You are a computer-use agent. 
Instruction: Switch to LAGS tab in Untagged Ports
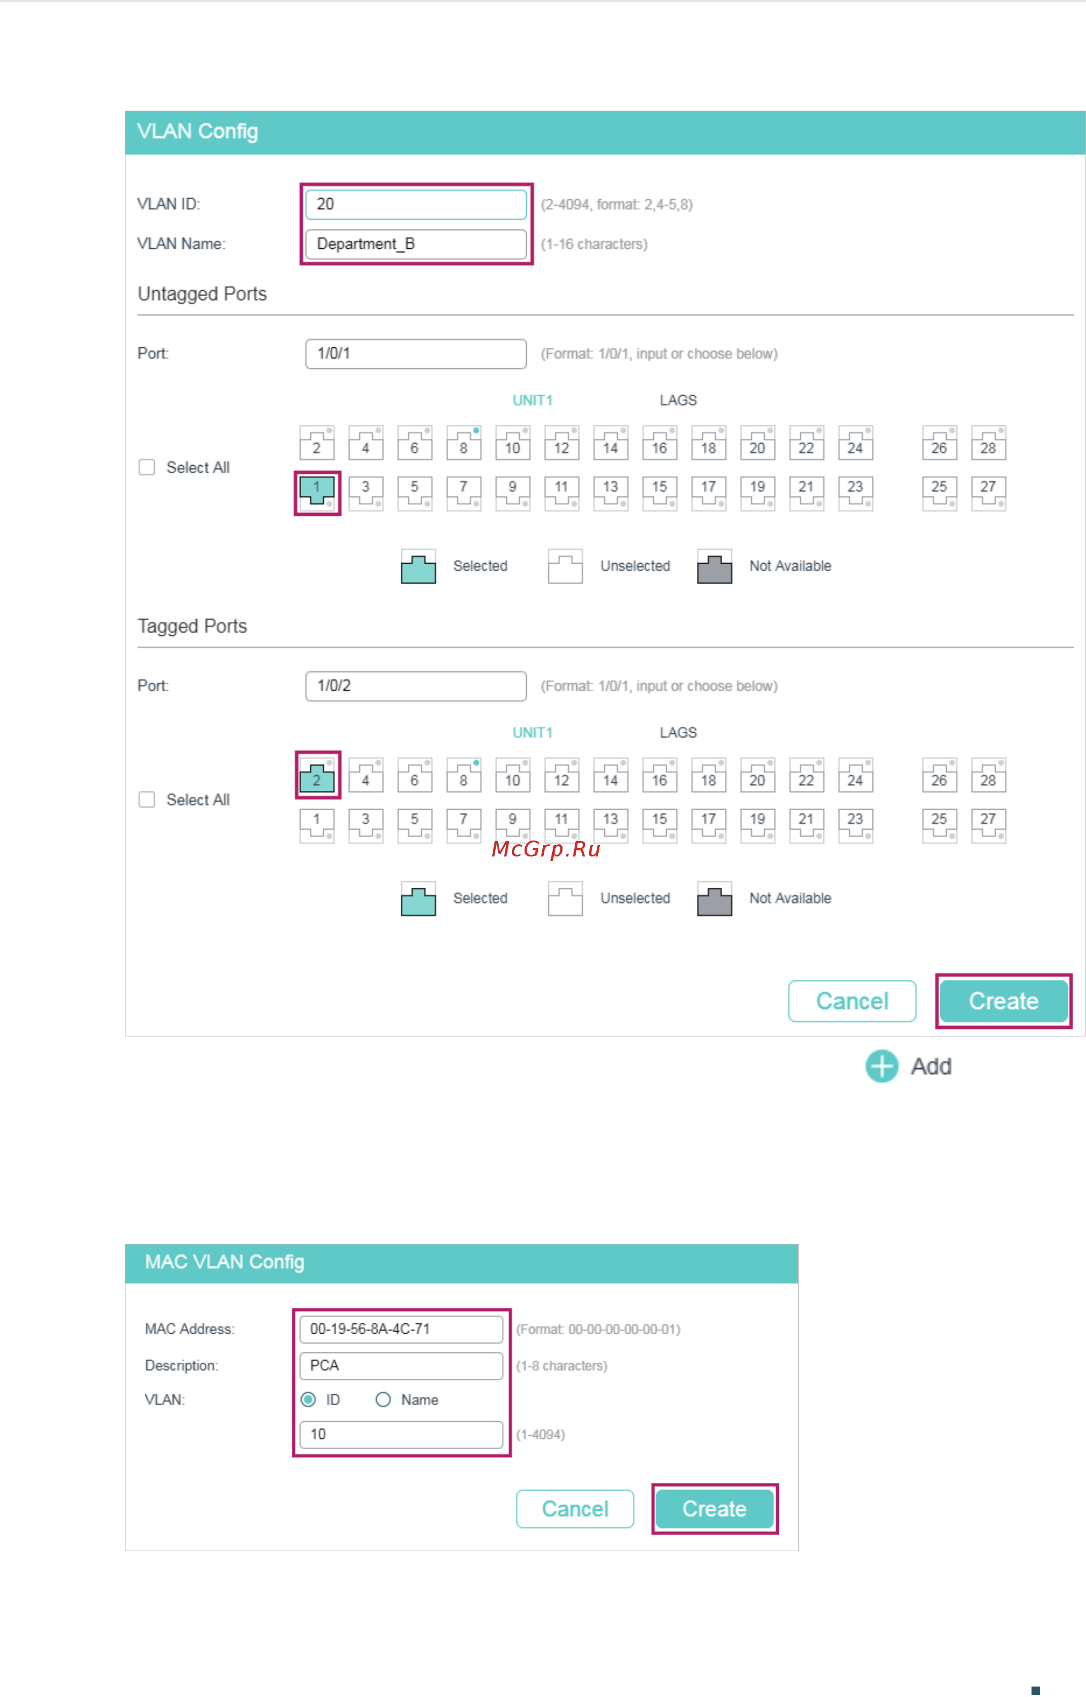678,401
